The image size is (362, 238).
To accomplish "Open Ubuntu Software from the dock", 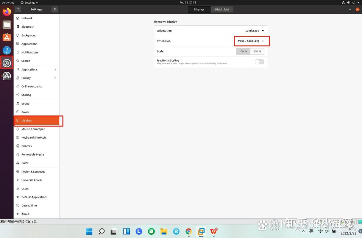I will (x=7, y=37).
